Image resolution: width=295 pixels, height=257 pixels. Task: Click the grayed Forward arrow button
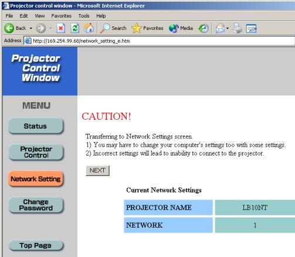[x=41, y=28]
